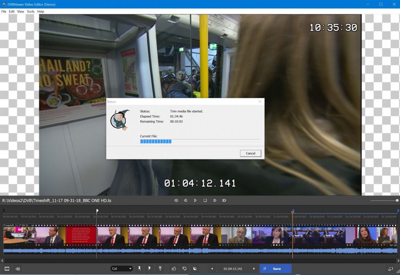Viewport: 400px width, 275px height.
Task: Click the set start marker icon
Action: [x=140, y=269]
